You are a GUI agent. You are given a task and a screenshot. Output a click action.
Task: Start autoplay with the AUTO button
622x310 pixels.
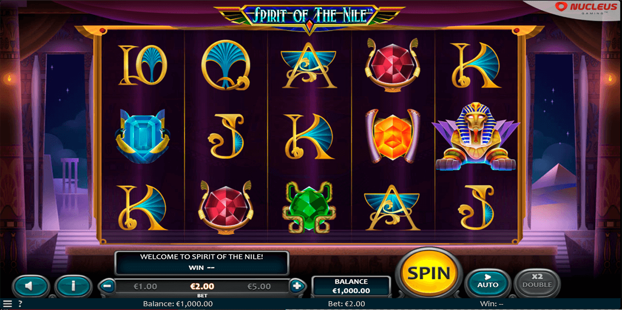[488, 282]
